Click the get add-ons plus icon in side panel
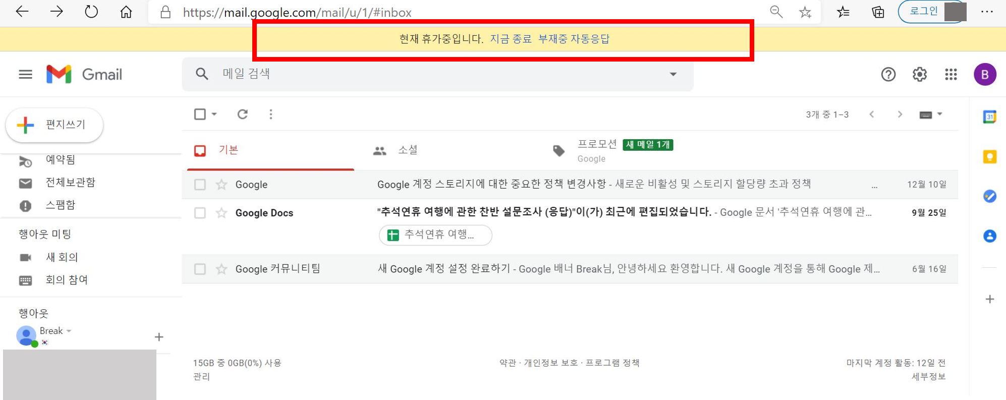This screenshot has width=1006, height=400. click(990, 299)
